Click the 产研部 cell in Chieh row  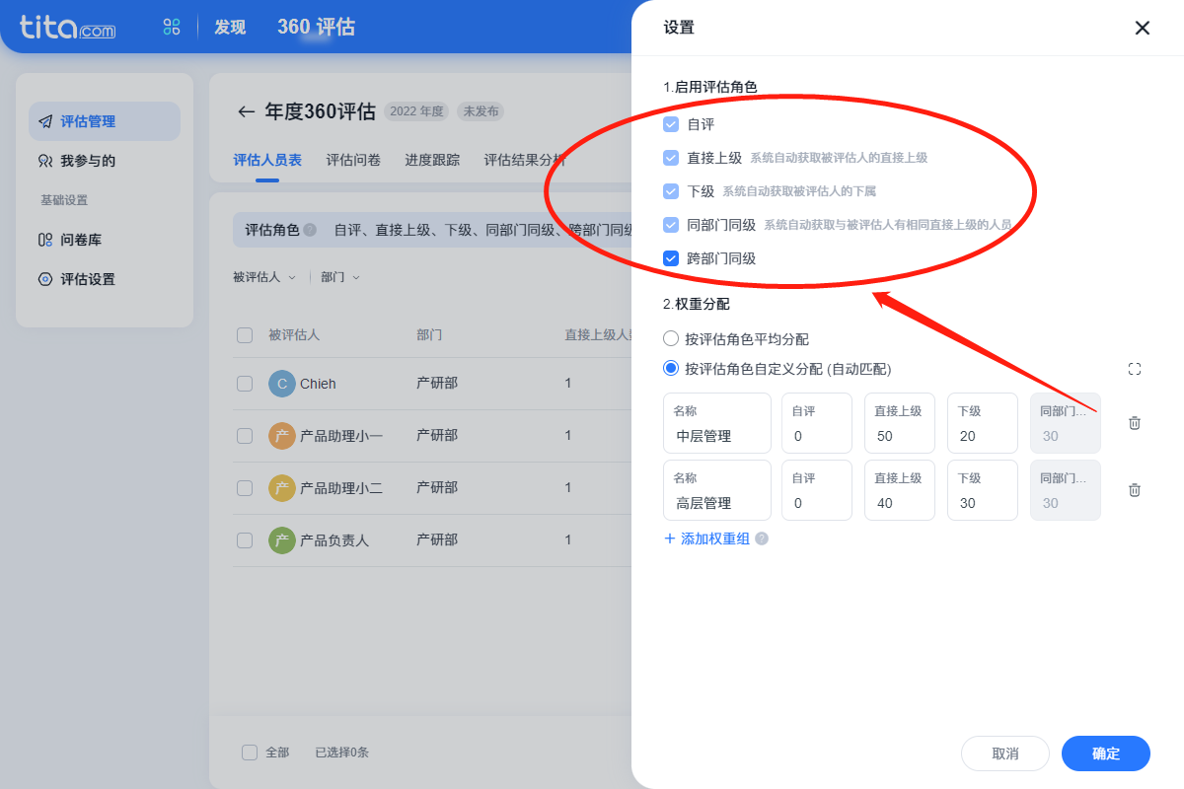[x=437, y=384]
